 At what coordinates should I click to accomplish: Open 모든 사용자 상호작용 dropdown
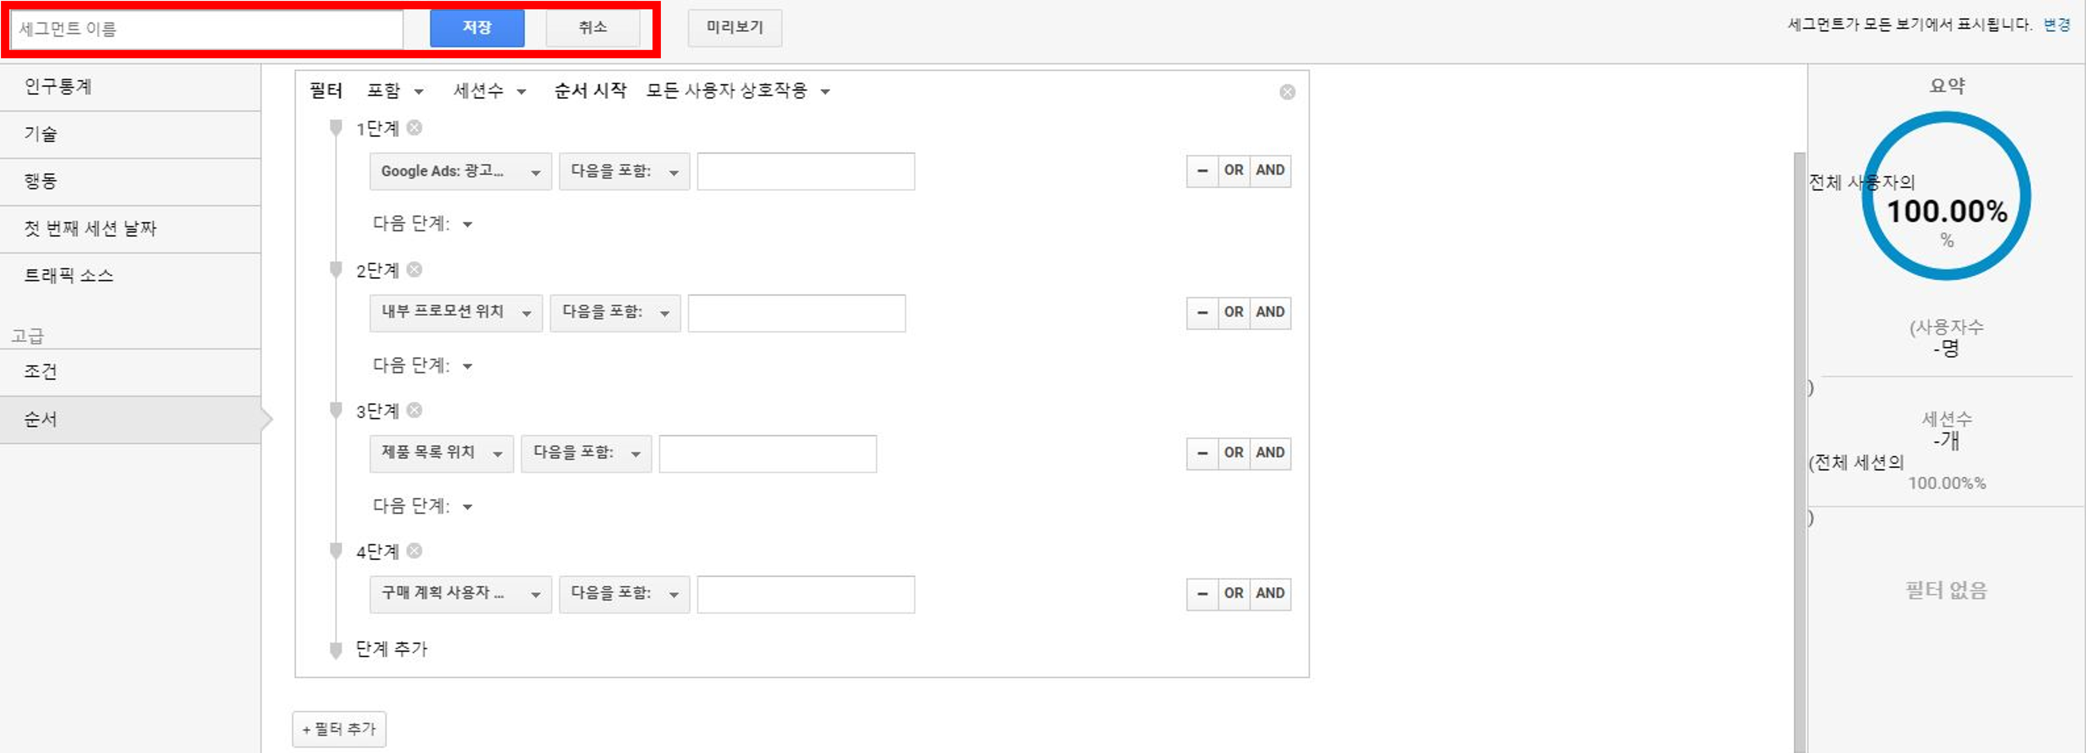pos(738,91)
